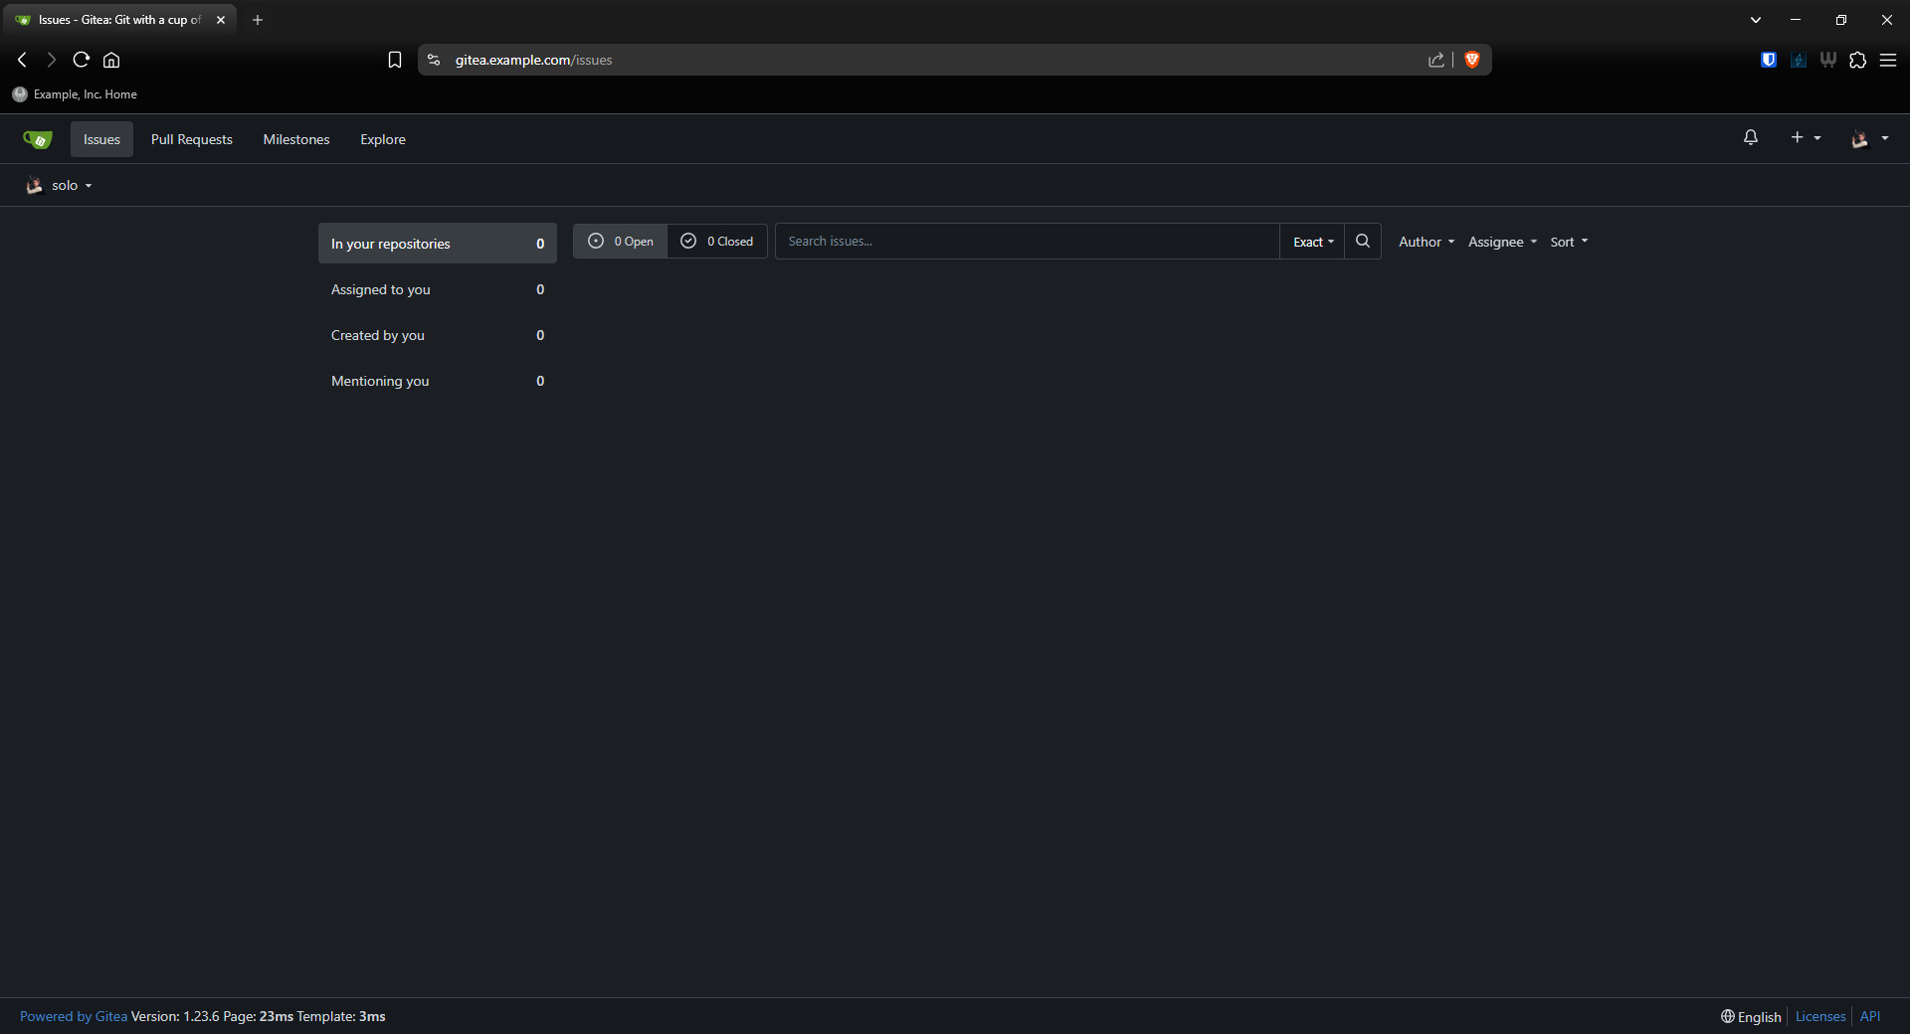Bookmark this page via bookmark icon
Screen dimensions: 1910x1034
point(395,60)
